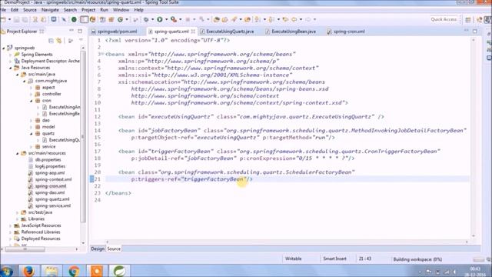Select the Referenced Libraries node
Viewport: 492px width, 277px height.
point(41,232)
